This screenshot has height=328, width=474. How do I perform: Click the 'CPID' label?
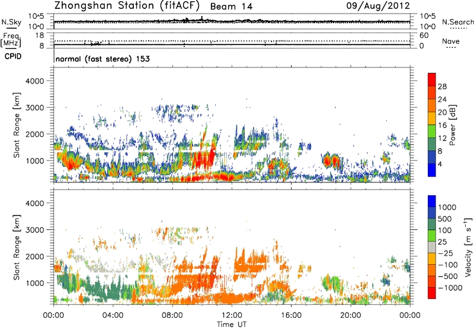click(x=13, y=56)
